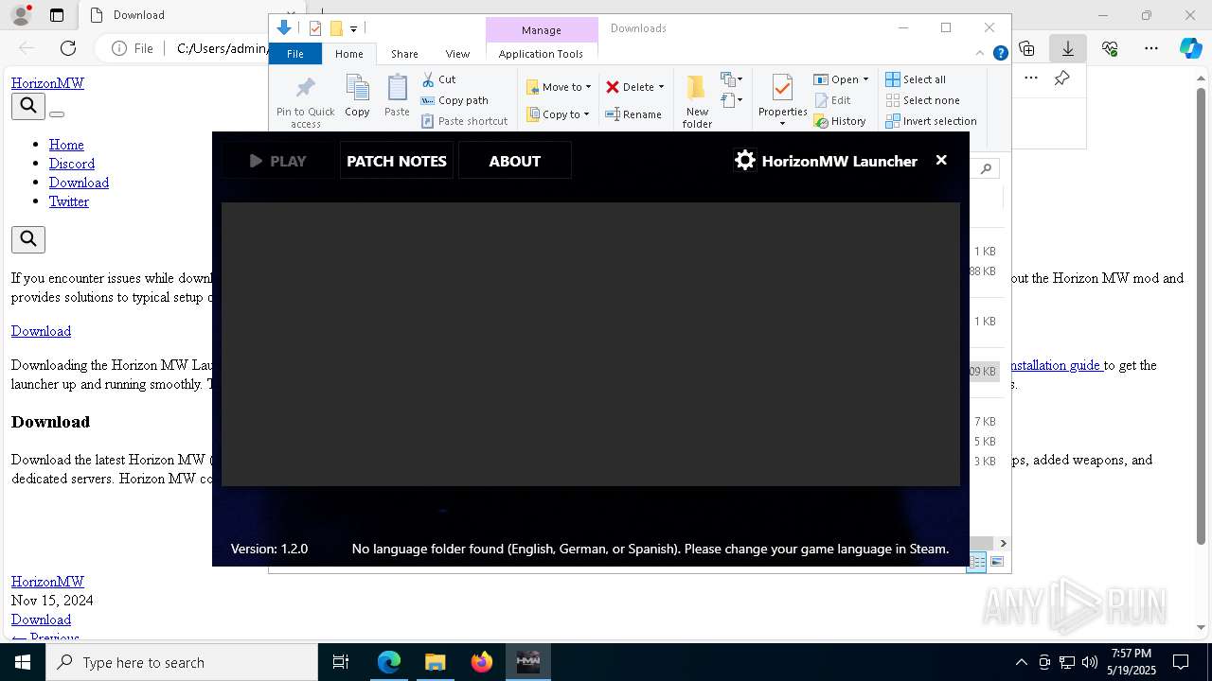Open the Discord link on webpage
This screenshot has width=1212, height=681.
tap(72, 164)
